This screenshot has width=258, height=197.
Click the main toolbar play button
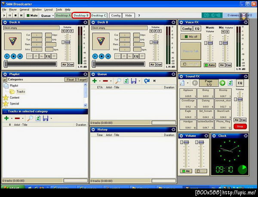pyautogui.click(x=4, y=15)
